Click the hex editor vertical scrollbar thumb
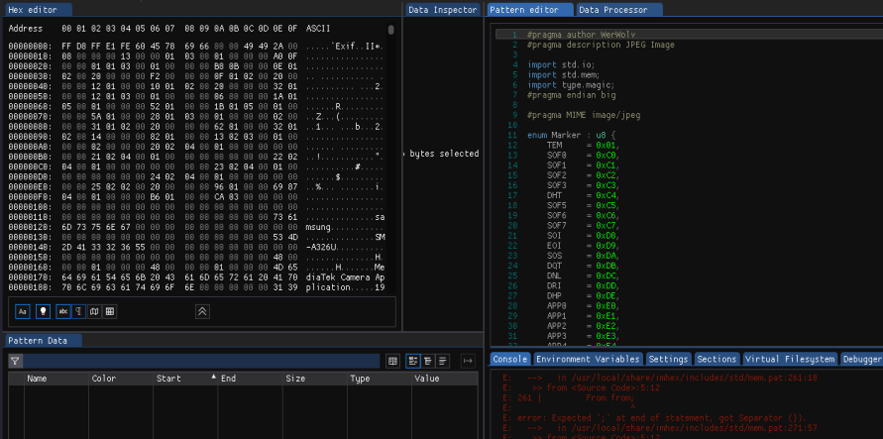 coord(390,30)
